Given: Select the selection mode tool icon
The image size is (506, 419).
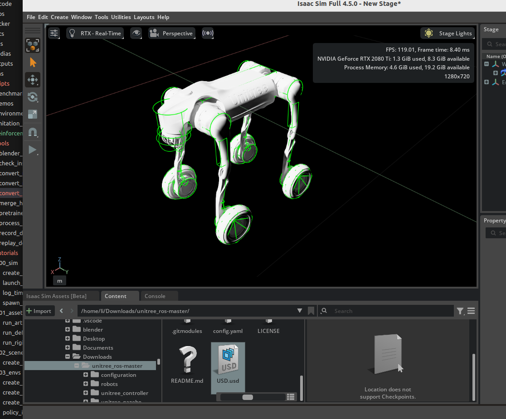Looking at the screenshot, I should (x=33, y=45).
